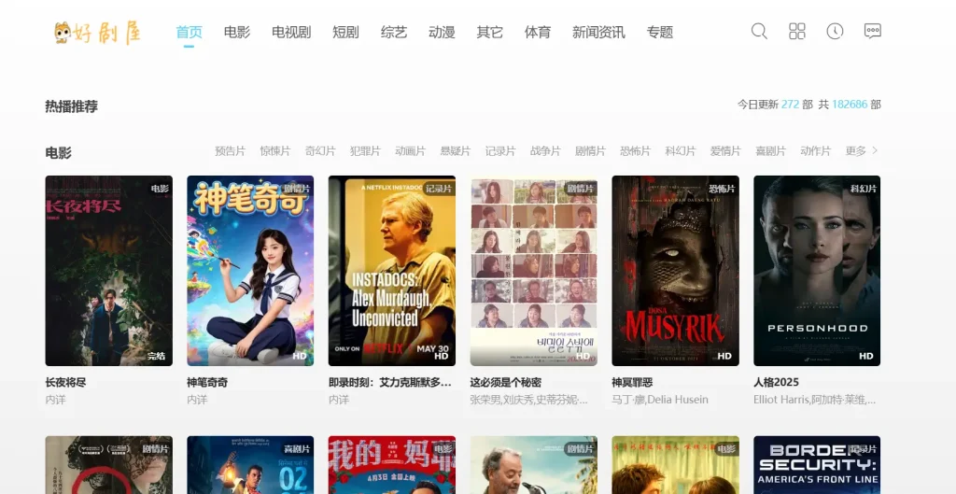Filter movies by 悬疑片
Viewport: 956px width, 494px height.
point(456,151)
